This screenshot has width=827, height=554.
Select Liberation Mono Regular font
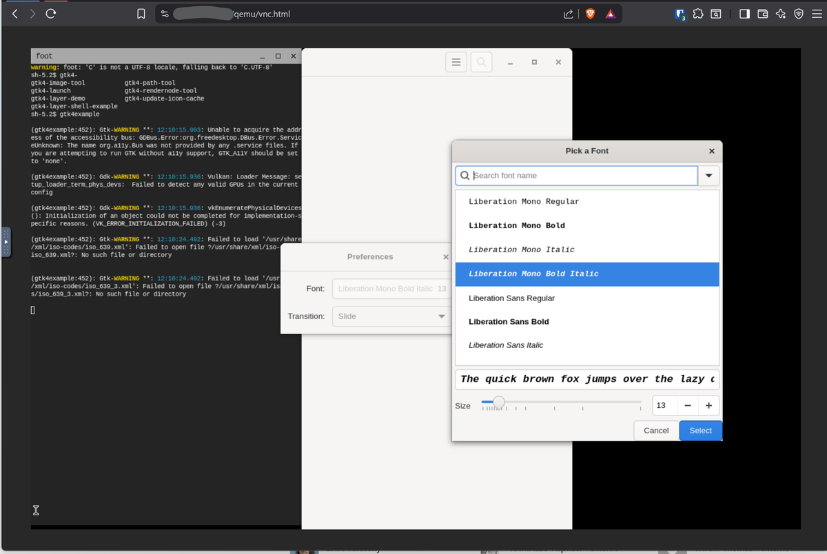tap(587, 202)
